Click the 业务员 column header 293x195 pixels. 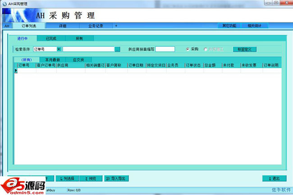pos(176,65)
